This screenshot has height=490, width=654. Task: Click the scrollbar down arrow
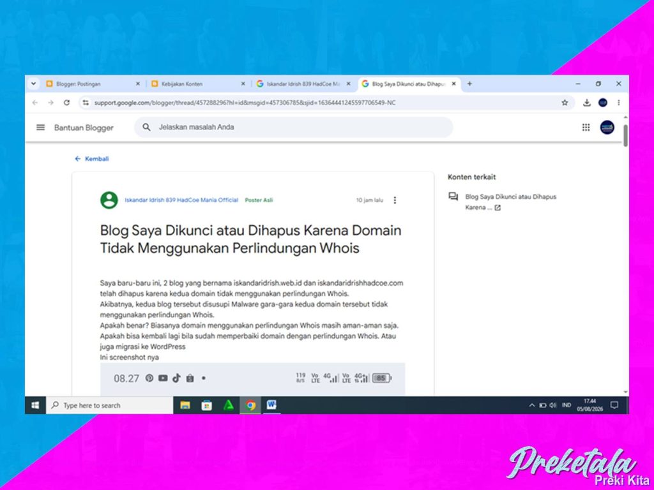625,392
